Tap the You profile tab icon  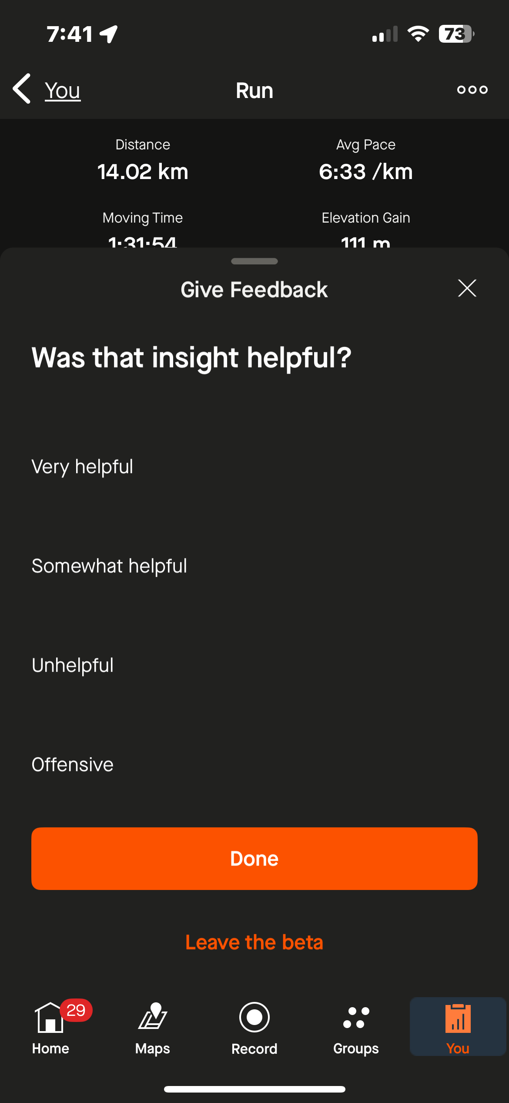[x=458, y=1019]
